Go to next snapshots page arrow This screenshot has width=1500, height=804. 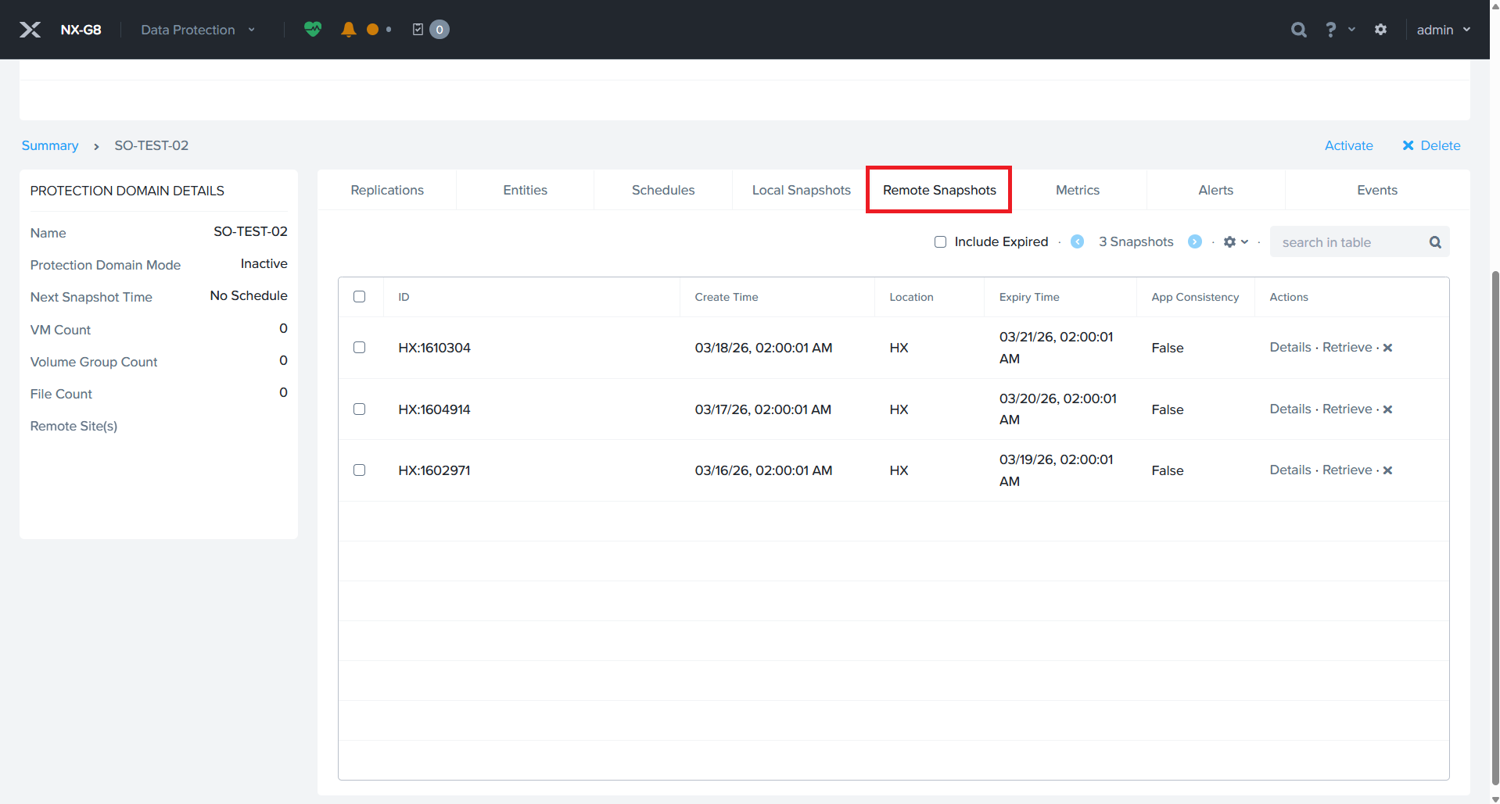coord(1194,242)
